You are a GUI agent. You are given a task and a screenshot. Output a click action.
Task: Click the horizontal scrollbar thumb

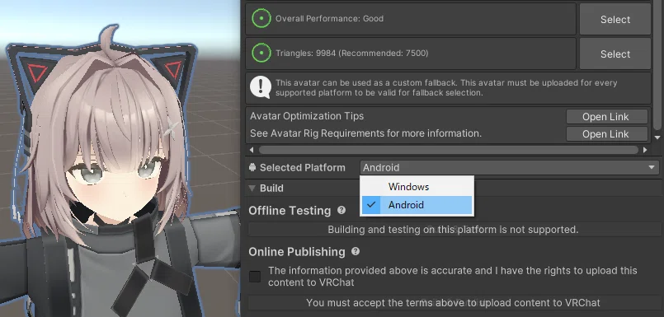449,150
